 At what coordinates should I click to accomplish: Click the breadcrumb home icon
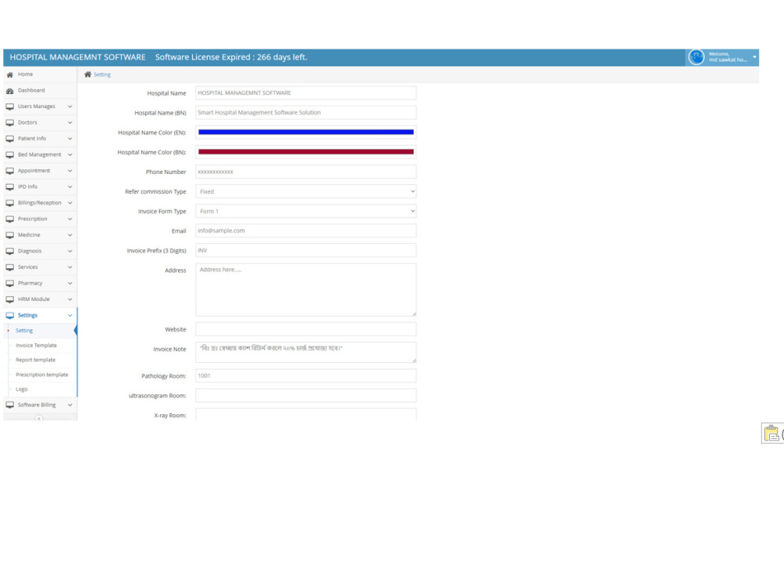(88, 74)
